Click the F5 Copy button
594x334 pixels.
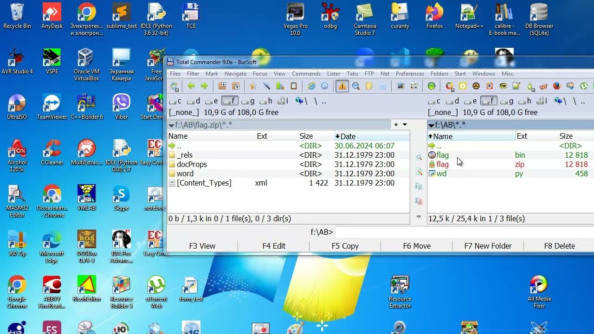click(x=345, y=246)
